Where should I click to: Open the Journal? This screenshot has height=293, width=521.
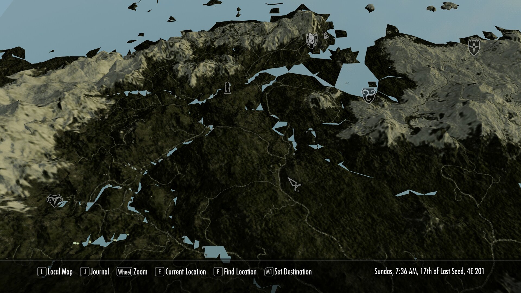coord(95,272)
